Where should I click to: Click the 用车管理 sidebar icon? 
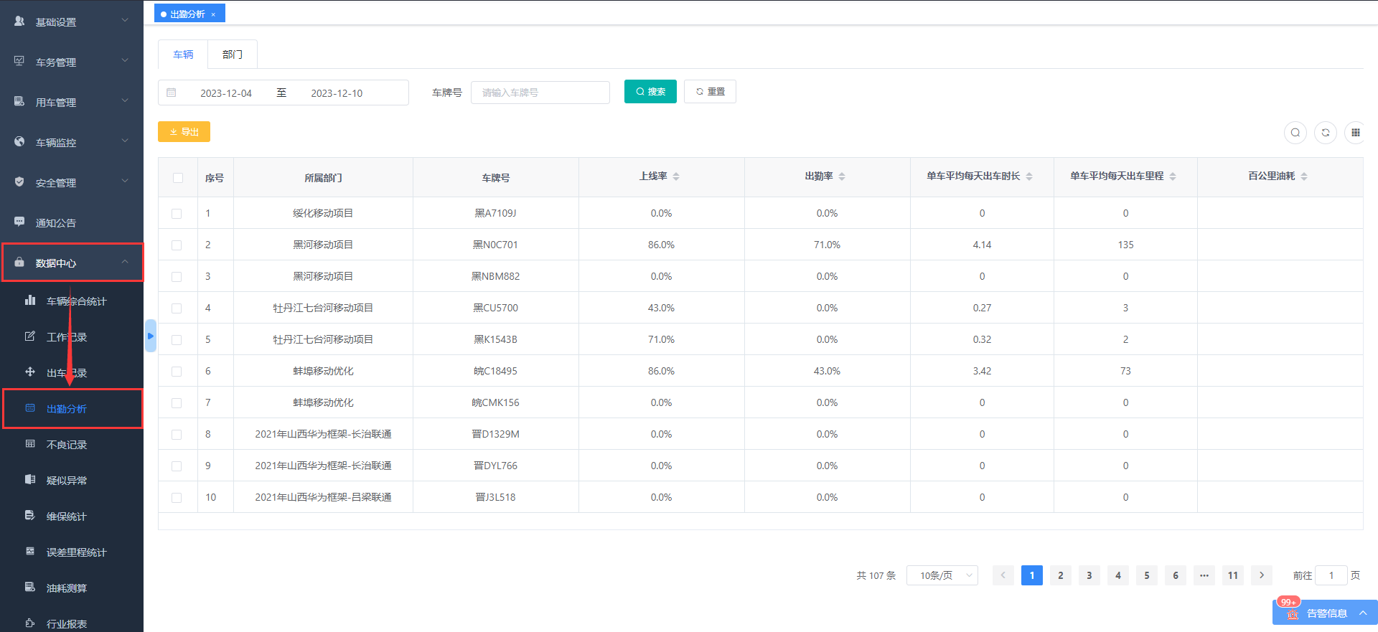tap(19, 102)
